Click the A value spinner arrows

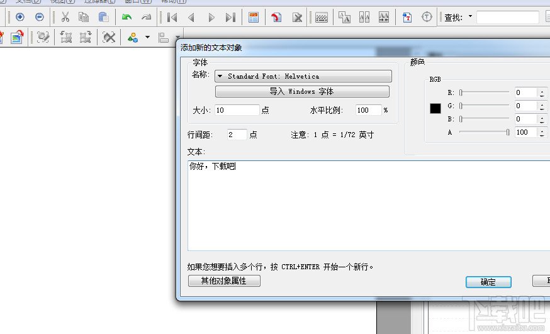tap(542, 132)
